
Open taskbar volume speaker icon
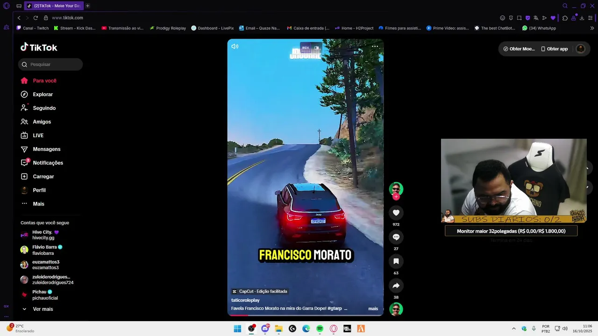coord(565,329)
